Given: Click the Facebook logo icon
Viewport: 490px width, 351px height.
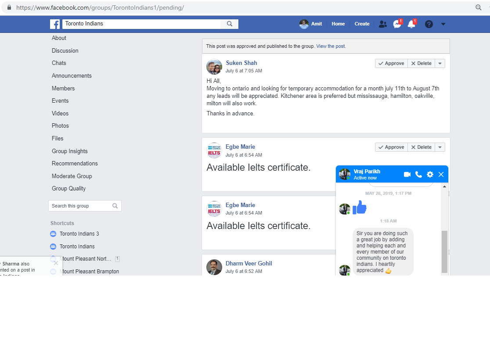Looking at the screenshot, I should (55, 24).
